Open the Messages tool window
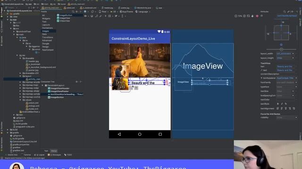Screen dimensions: 302x169 click(54, 155)
